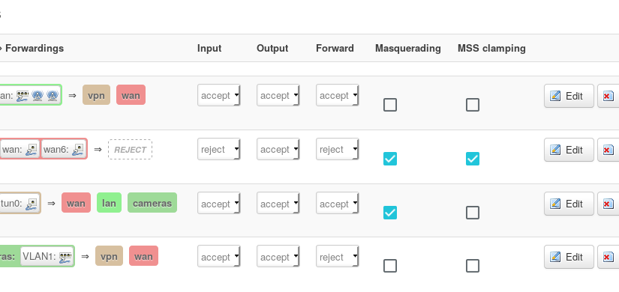Image resolution: width=619 pixels, height=292 pixels.
Task: Uncheck masquerading for the tun0 zone
Action: tap(390, 213)
